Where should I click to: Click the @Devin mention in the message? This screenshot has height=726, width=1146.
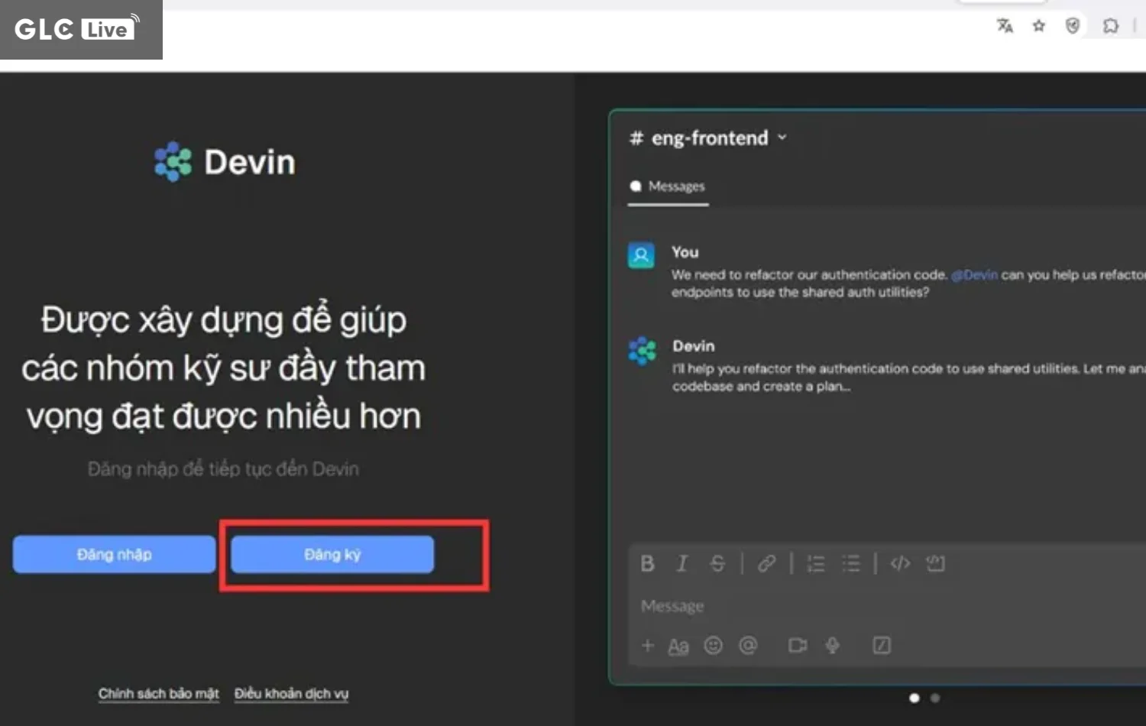point(974,274)
